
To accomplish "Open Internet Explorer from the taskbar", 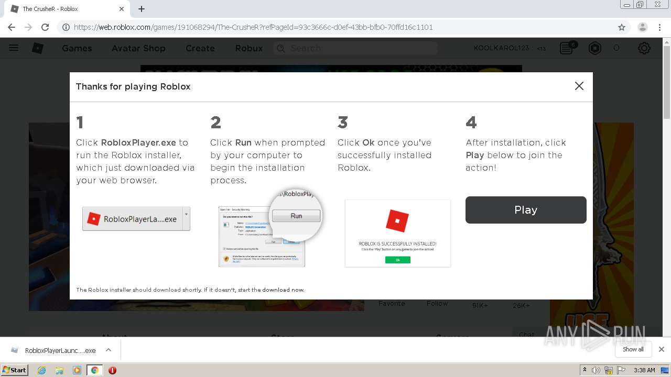I will pyautogui.click(x=42, y=370).
